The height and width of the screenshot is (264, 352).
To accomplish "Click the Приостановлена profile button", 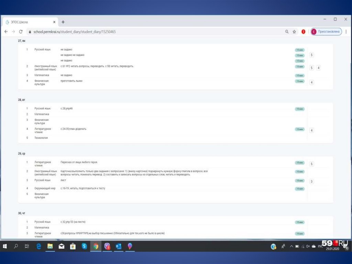I will (x=326, y=32).
